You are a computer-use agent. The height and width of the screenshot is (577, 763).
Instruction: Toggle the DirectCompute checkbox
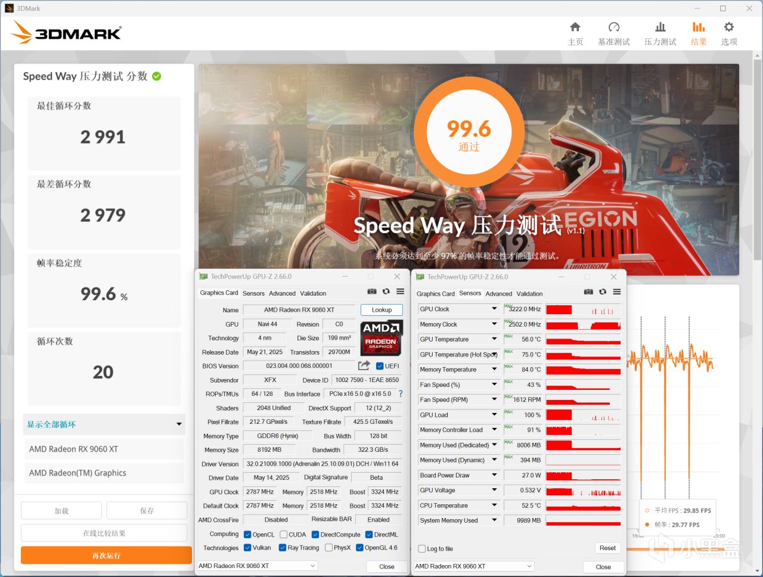click(315, 535)
